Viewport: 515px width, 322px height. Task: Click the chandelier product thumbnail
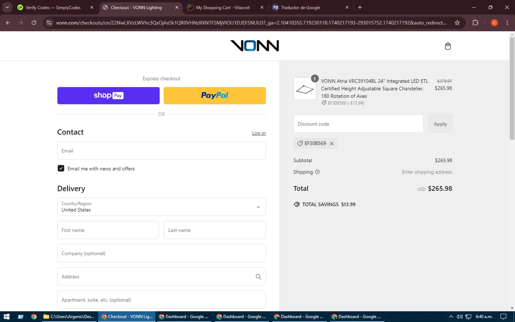tap(305, 89)
